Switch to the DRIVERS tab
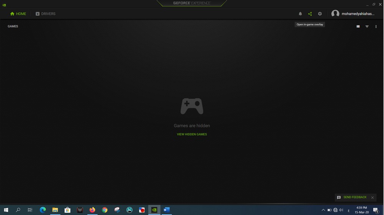The height and width of the screenshot is (215, 384). coord(46,14)
